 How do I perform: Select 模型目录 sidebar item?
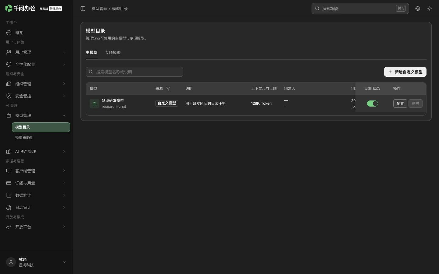41,127
